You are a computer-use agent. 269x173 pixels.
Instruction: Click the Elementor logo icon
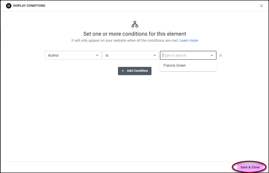8,6
